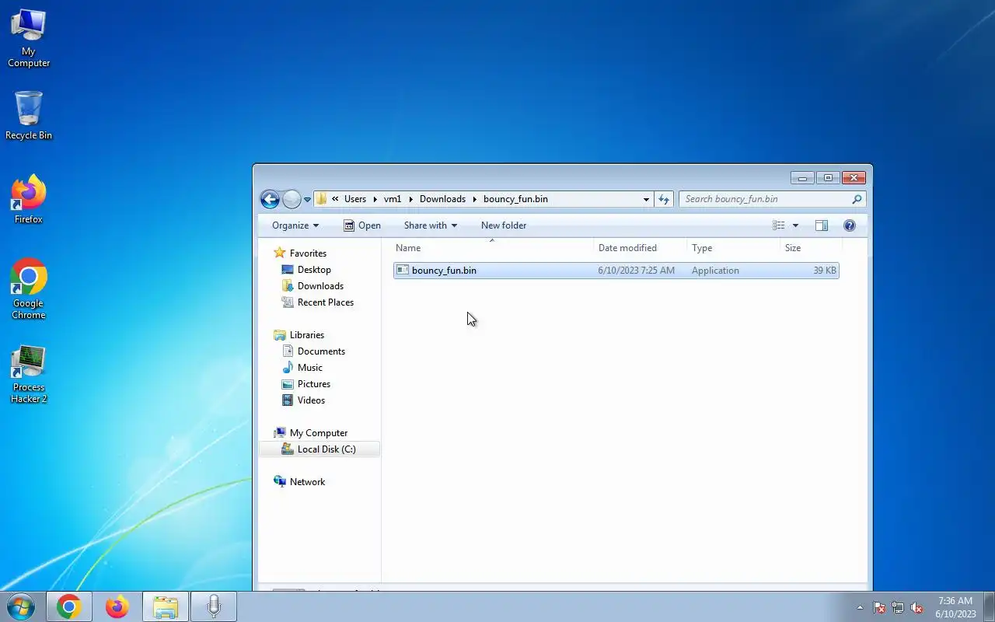The image size is (995, 622).
Task: Expand the address bar history dropdown arrow
Action: pos(646,200)
